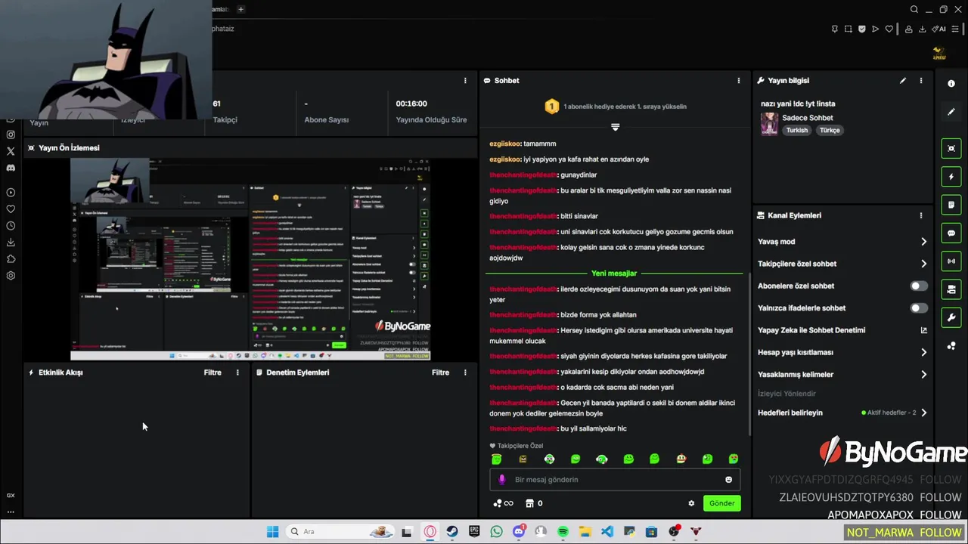The width and height of the screenshot is (968, 544).
Task: Take a snapshot with the toolbar icon
Action: point(849,29)
